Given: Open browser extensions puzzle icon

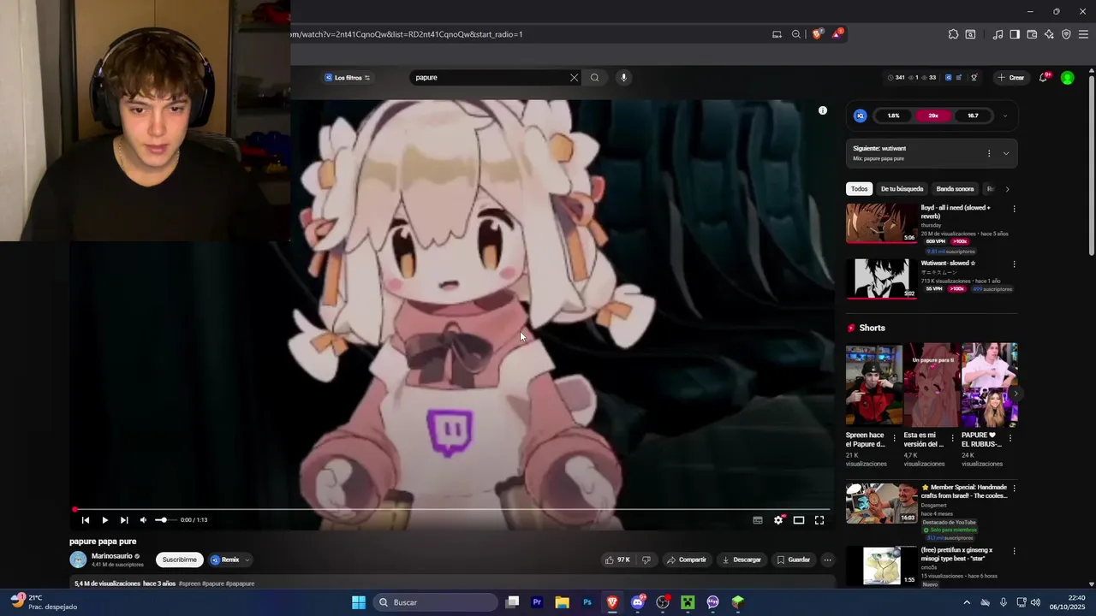Looking at the screenshot, I should point(953,34).
